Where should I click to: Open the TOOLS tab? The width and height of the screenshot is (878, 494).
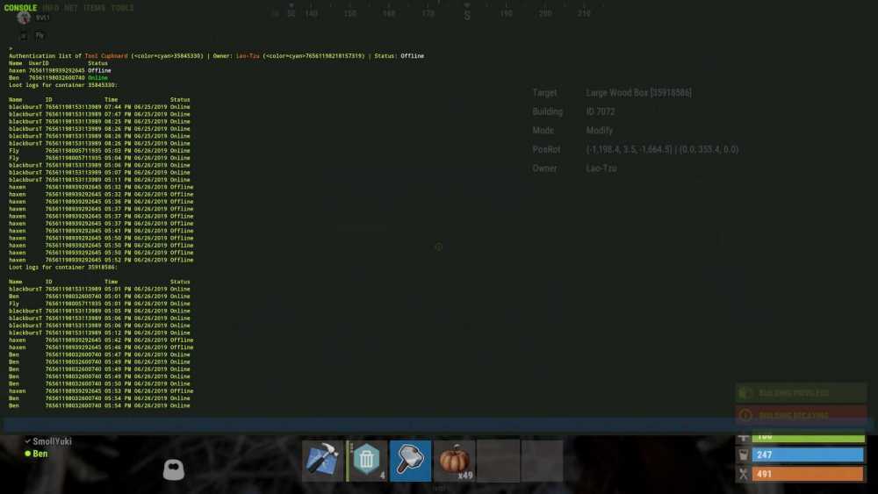(x=123, y=8)
